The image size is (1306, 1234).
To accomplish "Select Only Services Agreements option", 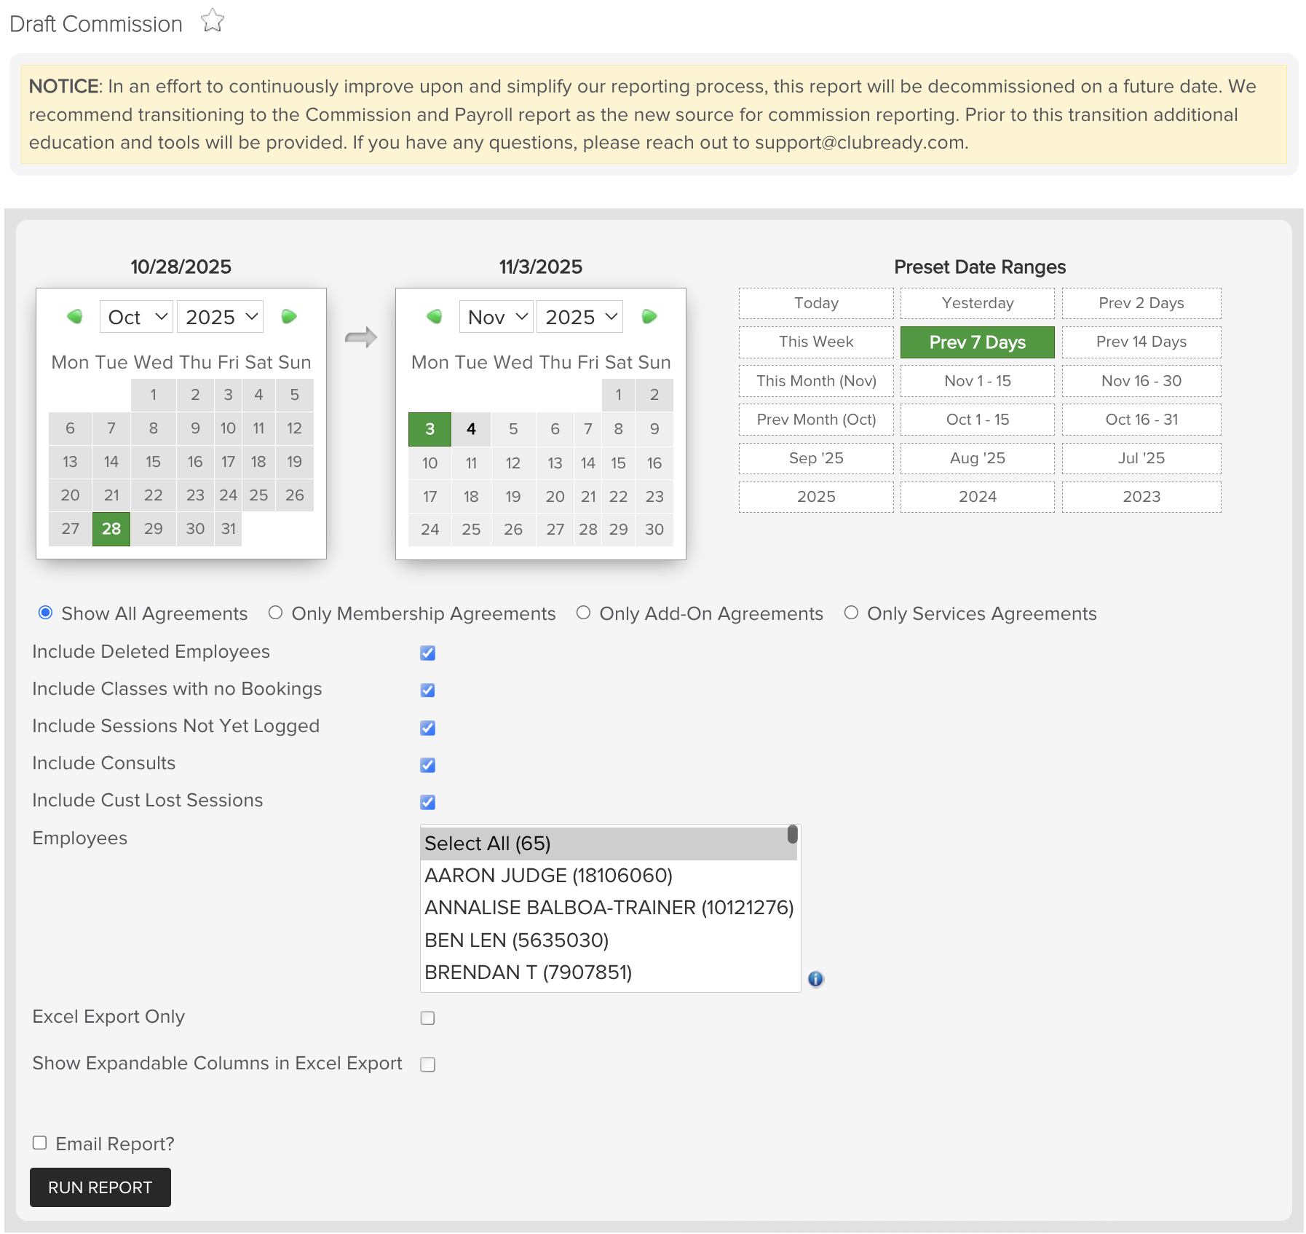I will click(x=851, y=613).
